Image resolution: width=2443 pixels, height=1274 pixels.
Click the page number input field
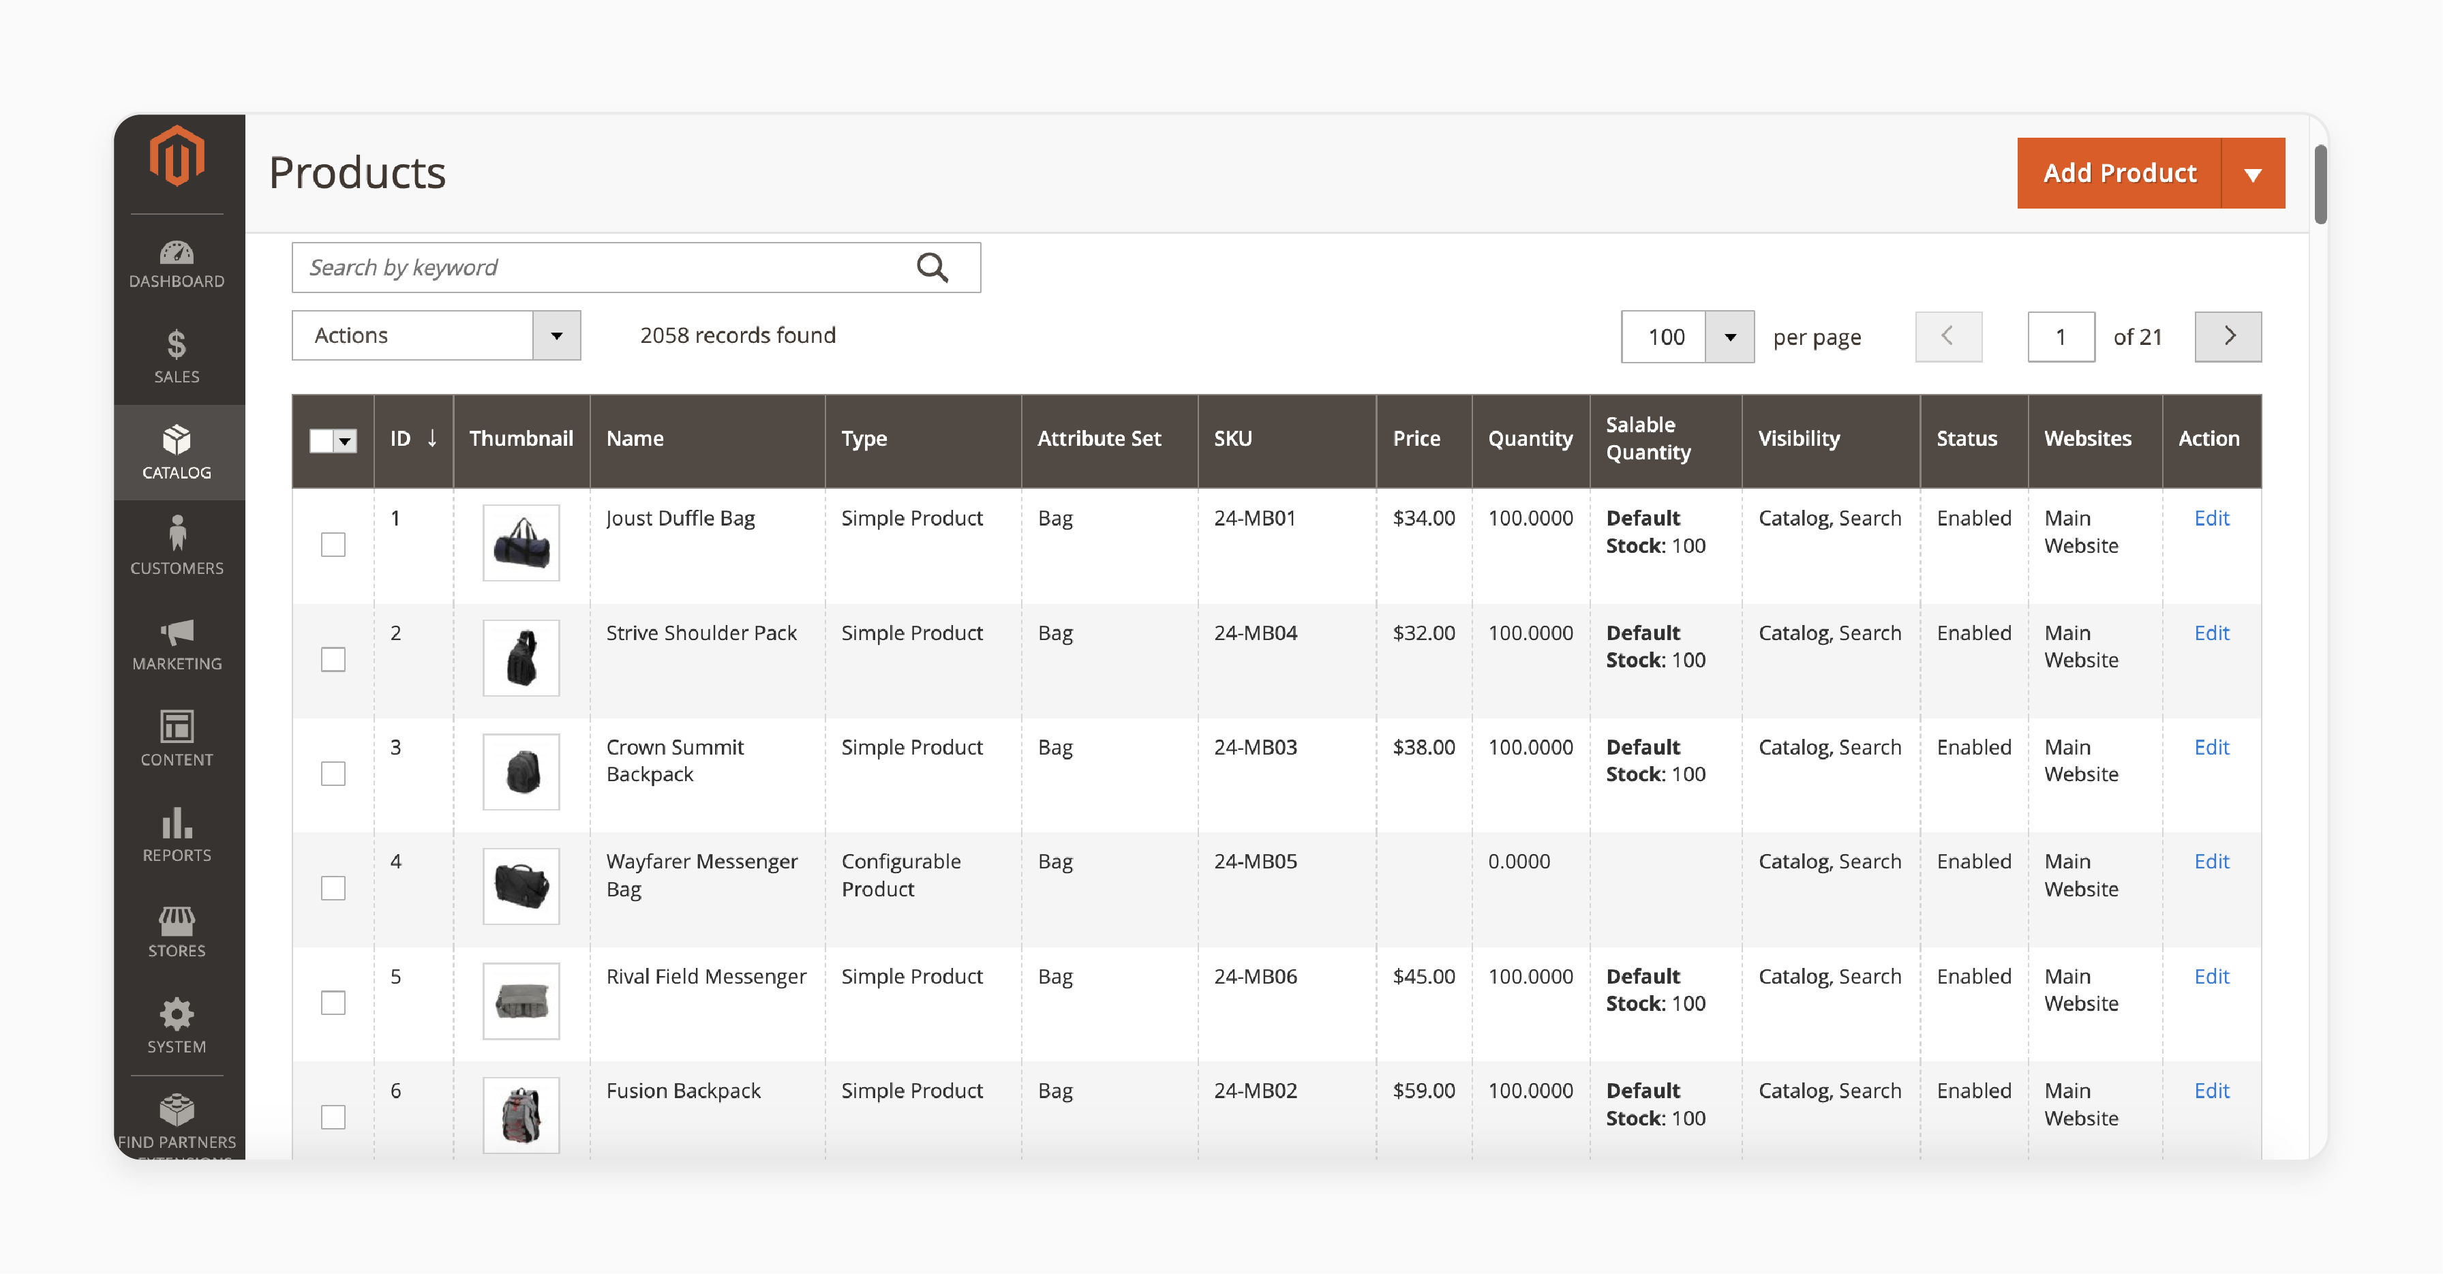pos(2061,337)
